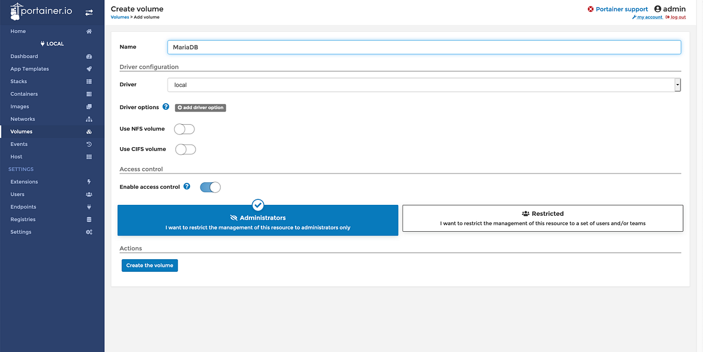Click the Stacks list icon
The height and width of the screenshot is (352, 703).
[x=88, y=81]
